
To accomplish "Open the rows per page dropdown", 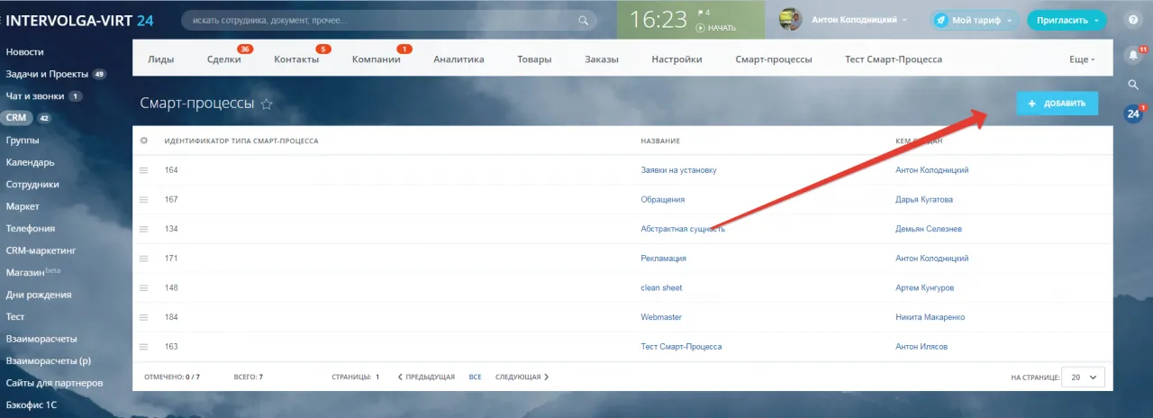I will (x=1083, y=377).
